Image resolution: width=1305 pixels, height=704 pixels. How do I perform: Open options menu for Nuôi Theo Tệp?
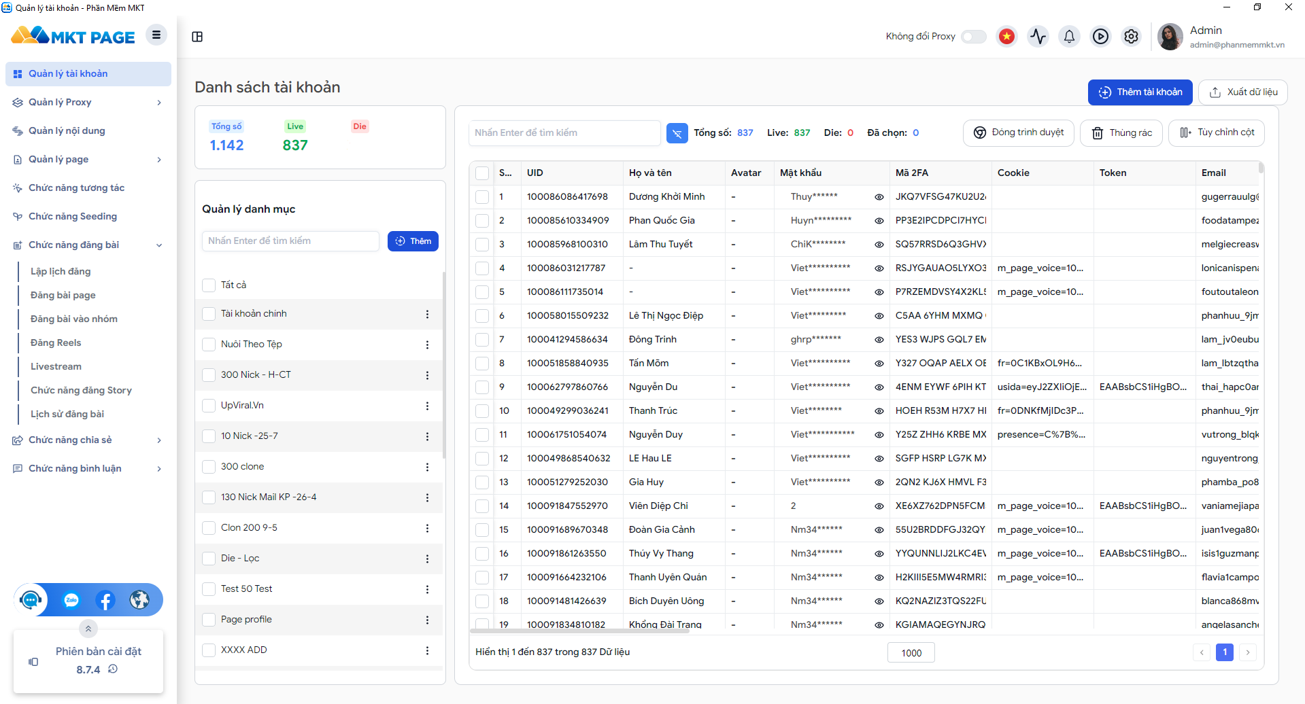click(x=427, y=345)
